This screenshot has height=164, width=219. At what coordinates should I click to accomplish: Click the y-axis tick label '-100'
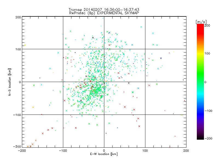coord(17,115)
